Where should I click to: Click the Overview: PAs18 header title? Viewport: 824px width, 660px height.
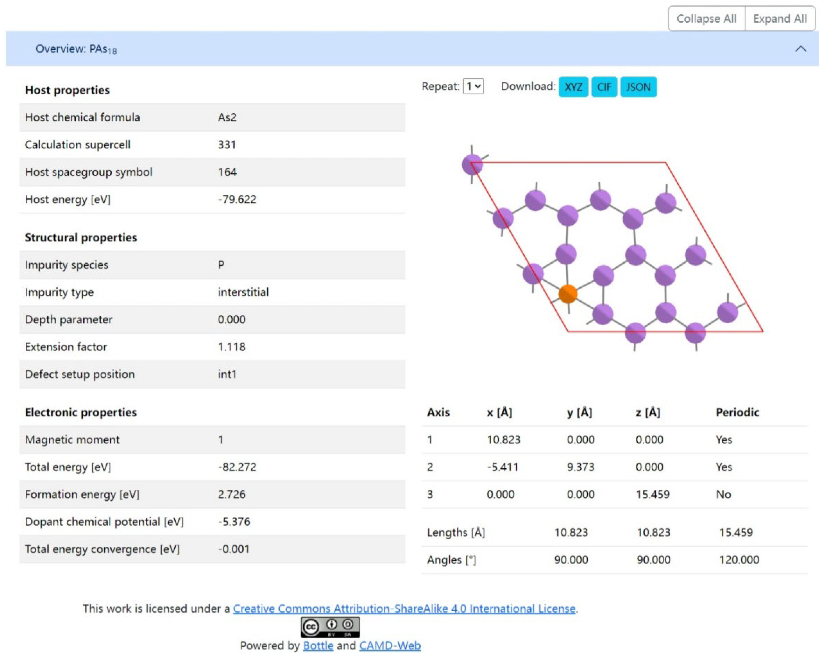[76, 49]
